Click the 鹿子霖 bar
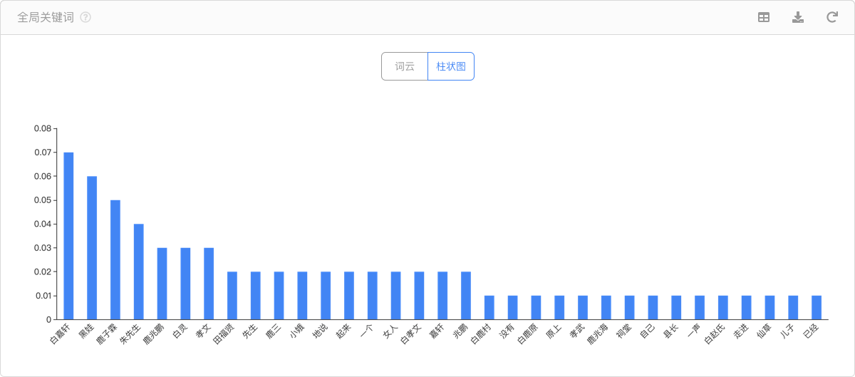The height and width of the screenshot is (377, 855). click(115, 259)
